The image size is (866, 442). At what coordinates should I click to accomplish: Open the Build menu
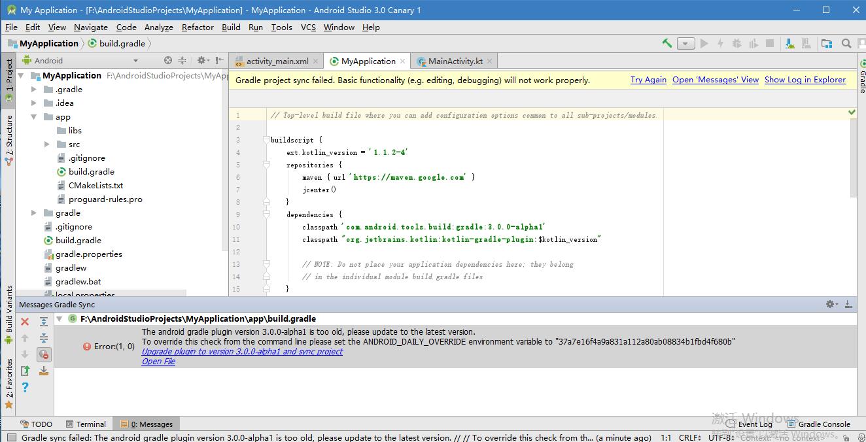[x=231, y=27]
